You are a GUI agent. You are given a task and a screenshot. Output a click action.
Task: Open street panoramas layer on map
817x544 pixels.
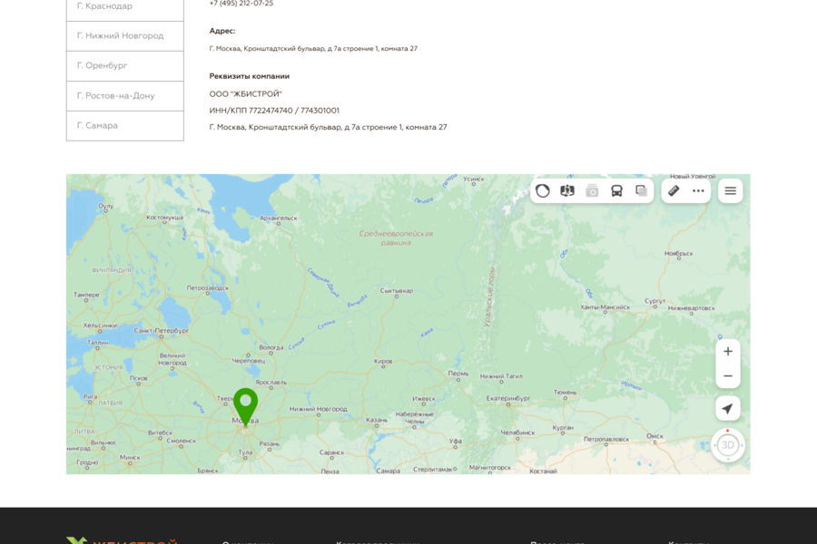(x=567, y=190)
